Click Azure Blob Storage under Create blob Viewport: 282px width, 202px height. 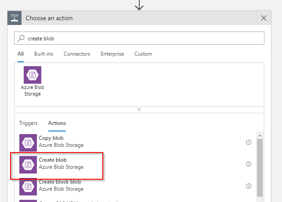pyautogui.click(x=61, y=167)
